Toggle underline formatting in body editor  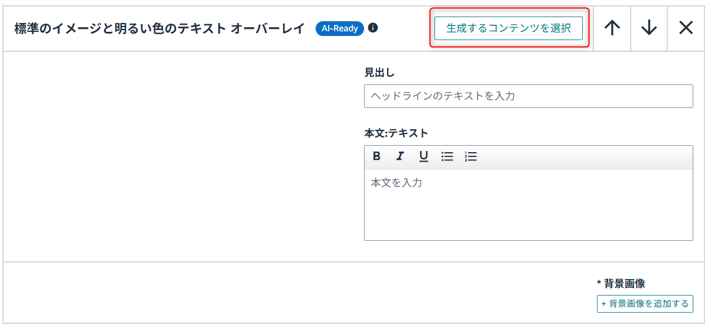coord(423,156)
